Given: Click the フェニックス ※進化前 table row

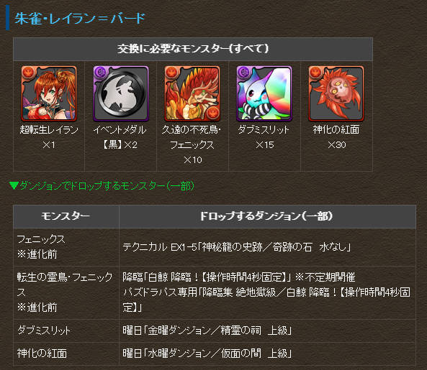Looking at the screenshot, I should click(x=215, y=247).
